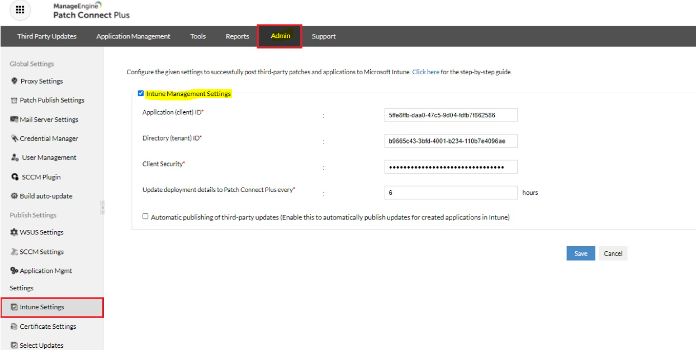The width and height of the screenshot is (696, 350).
Task: Click the WSUS Settings gear icon
Action: 15,232
